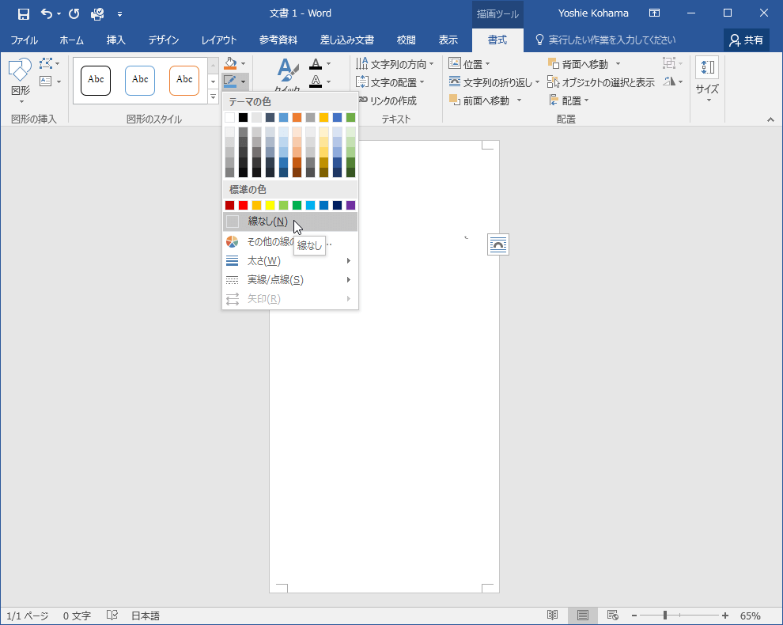Click the layout options icon beside the page

[x=498, y=245]
